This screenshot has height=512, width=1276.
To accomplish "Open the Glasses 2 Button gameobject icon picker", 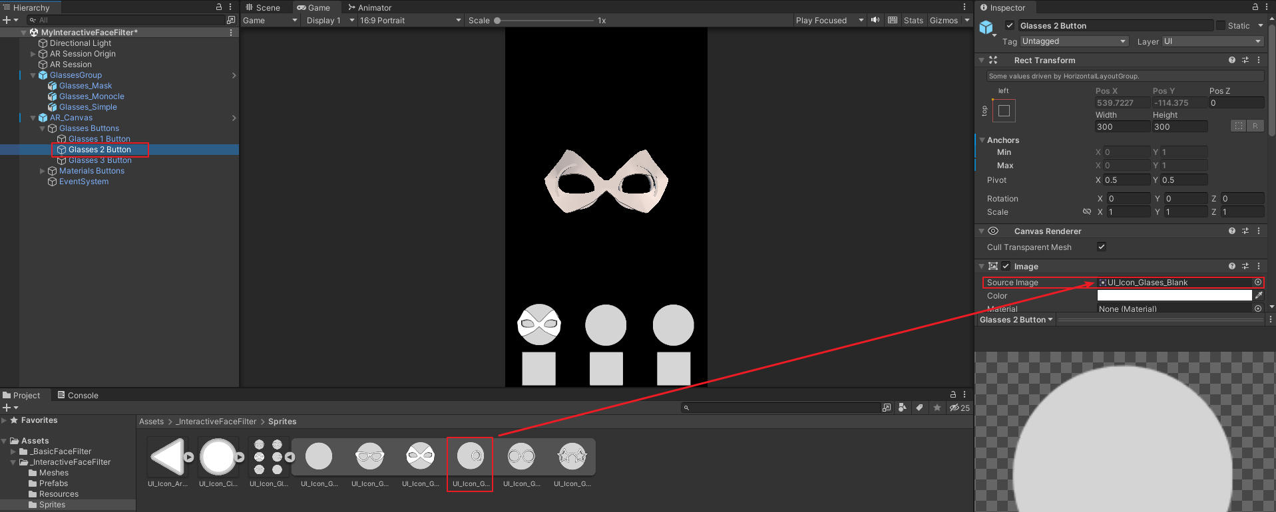I will [987, 29].
